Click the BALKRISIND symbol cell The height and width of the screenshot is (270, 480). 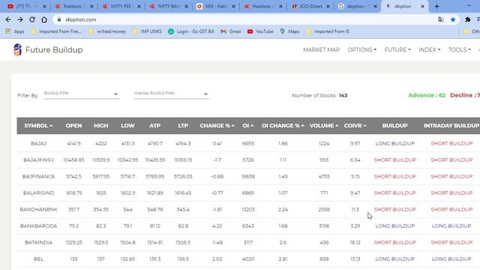pyautogui.click(x=38, y=193)
